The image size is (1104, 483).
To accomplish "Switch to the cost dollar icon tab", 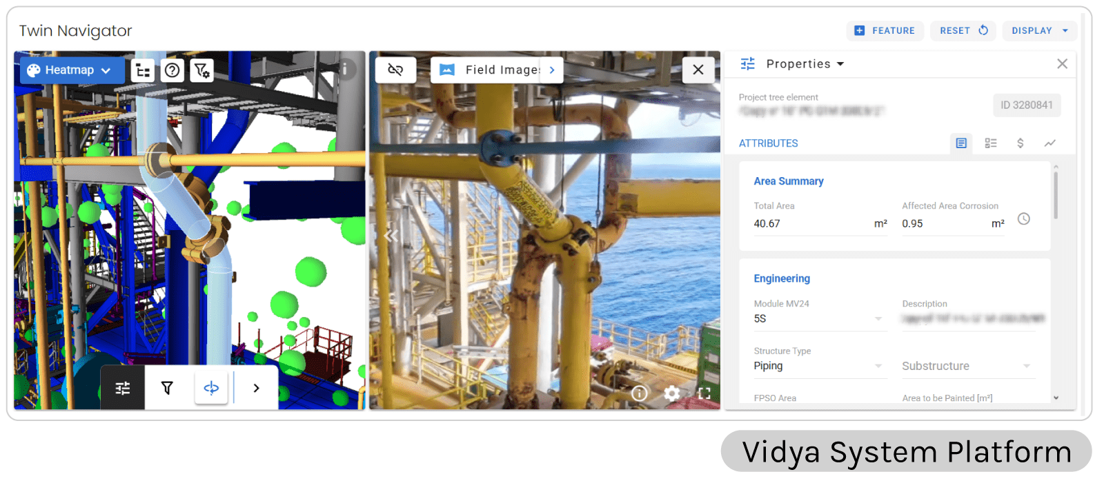I will click(1021, 143).
